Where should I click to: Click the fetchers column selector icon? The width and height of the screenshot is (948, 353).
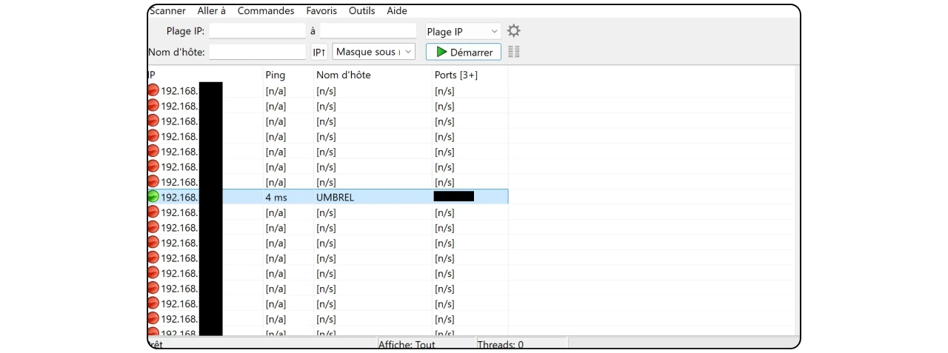tap(513, 52)
